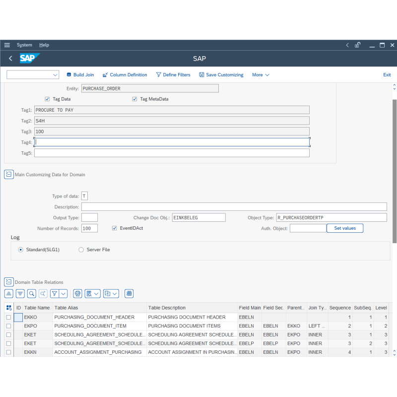Click the Print icon in table toolbar

coord(77,294)
